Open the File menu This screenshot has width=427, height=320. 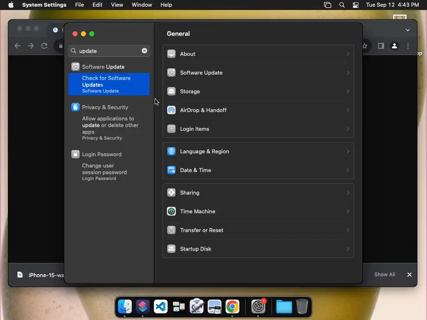pyautogui.click(x=80, y=5)
